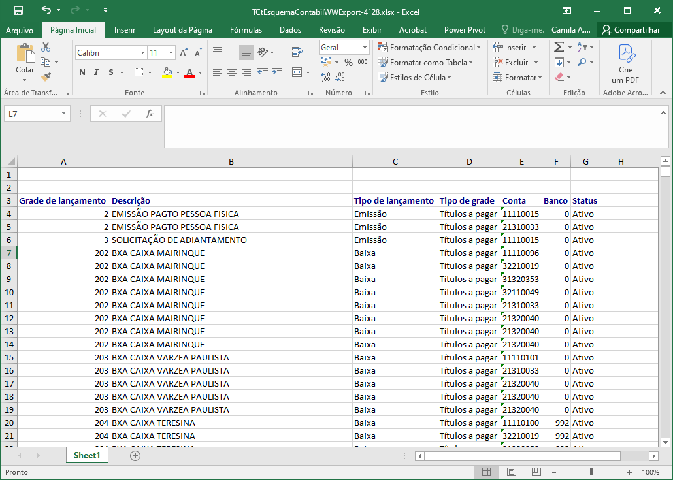Toggle italic formatting button
The height and width of the screenshot is (480, 673).
[96, 72]
